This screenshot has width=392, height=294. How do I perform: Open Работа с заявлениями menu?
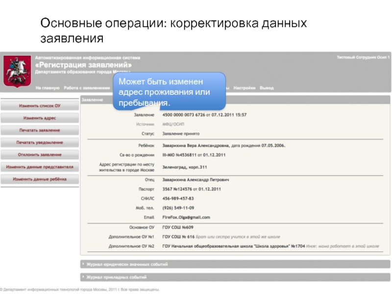click(87, 88)
